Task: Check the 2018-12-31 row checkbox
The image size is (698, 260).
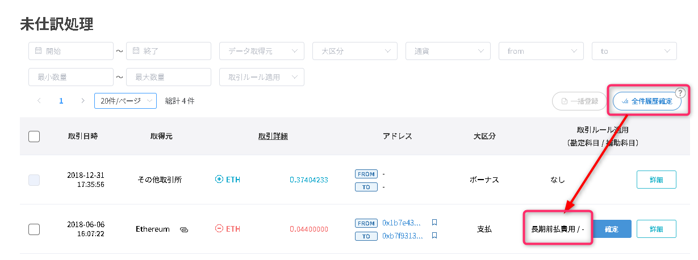Action: (x=34, y=180)
